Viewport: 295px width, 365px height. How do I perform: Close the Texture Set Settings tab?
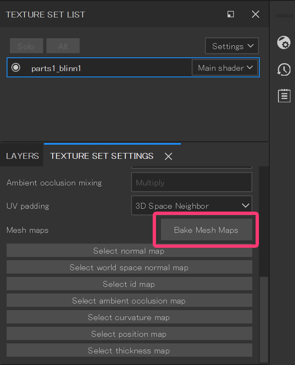coord(168,156)
